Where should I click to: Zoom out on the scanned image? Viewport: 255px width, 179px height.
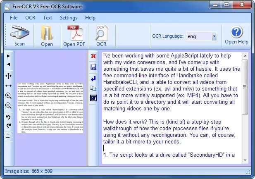(8, 105)
